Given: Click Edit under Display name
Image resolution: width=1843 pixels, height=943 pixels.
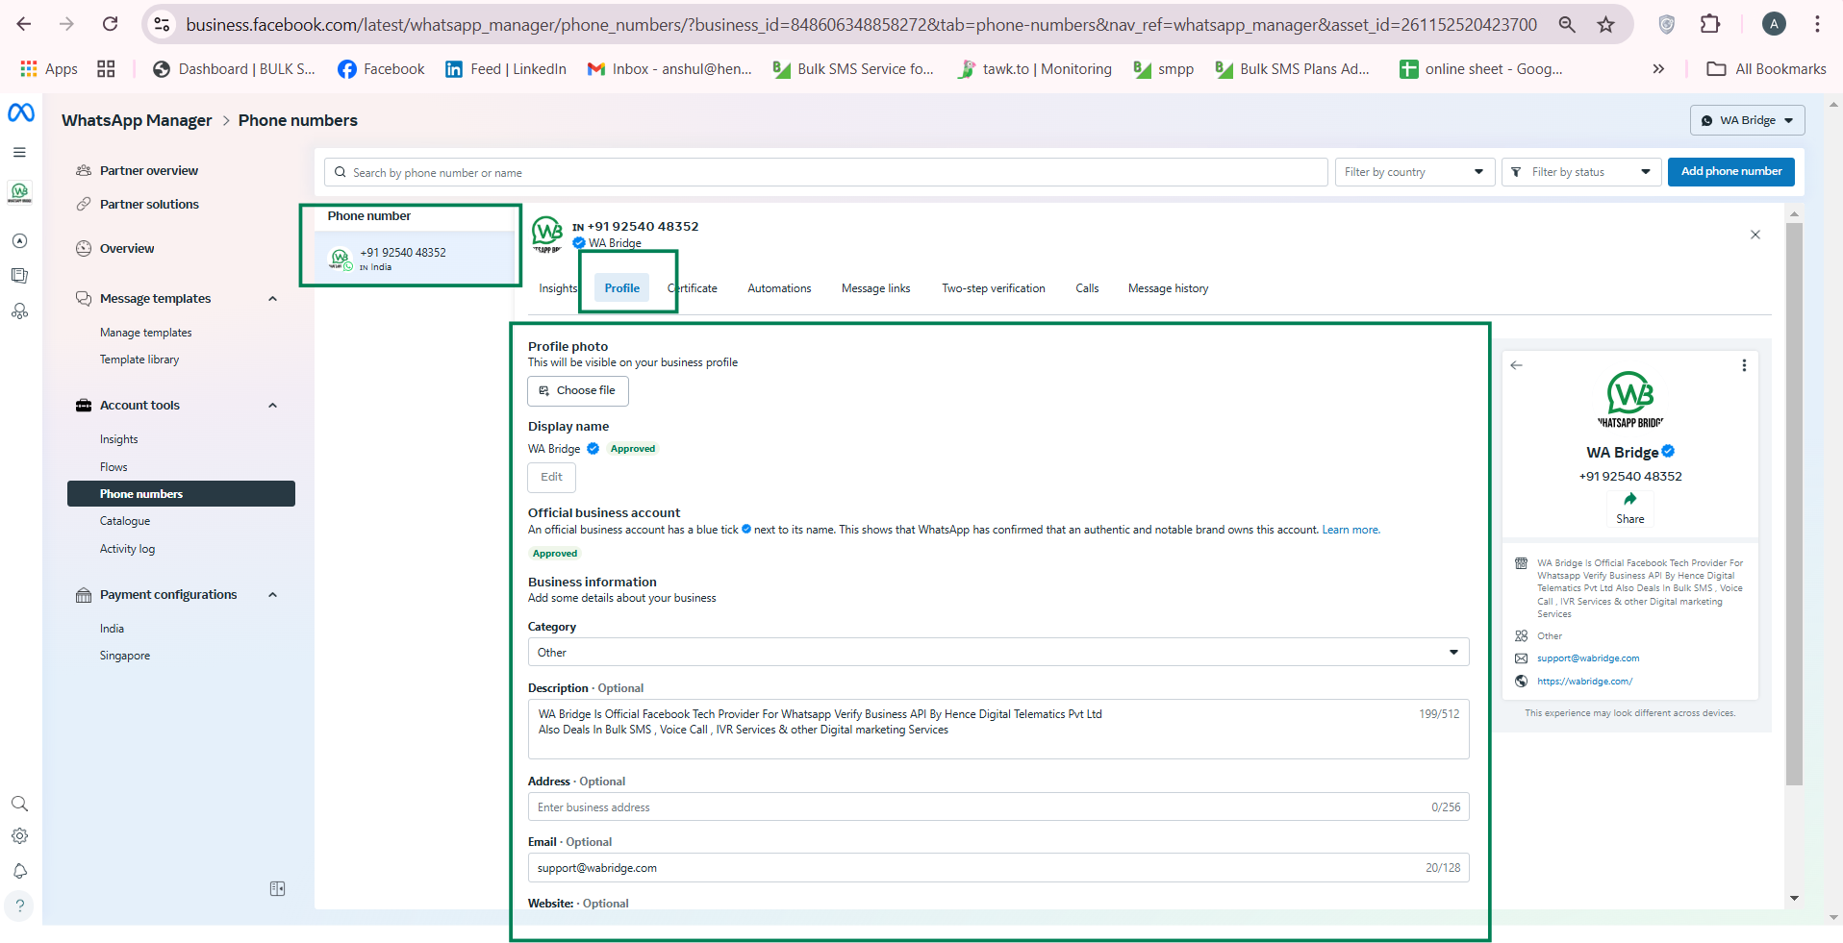Looking at the screenshot, I should (x=551, y=477).
